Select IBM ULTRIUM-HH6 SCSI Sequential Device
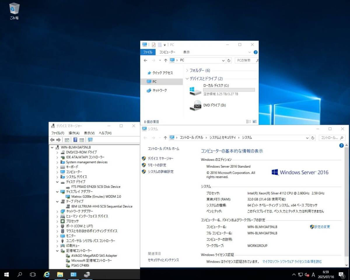This screenshot has height=280, width=350. click(102, 206)
